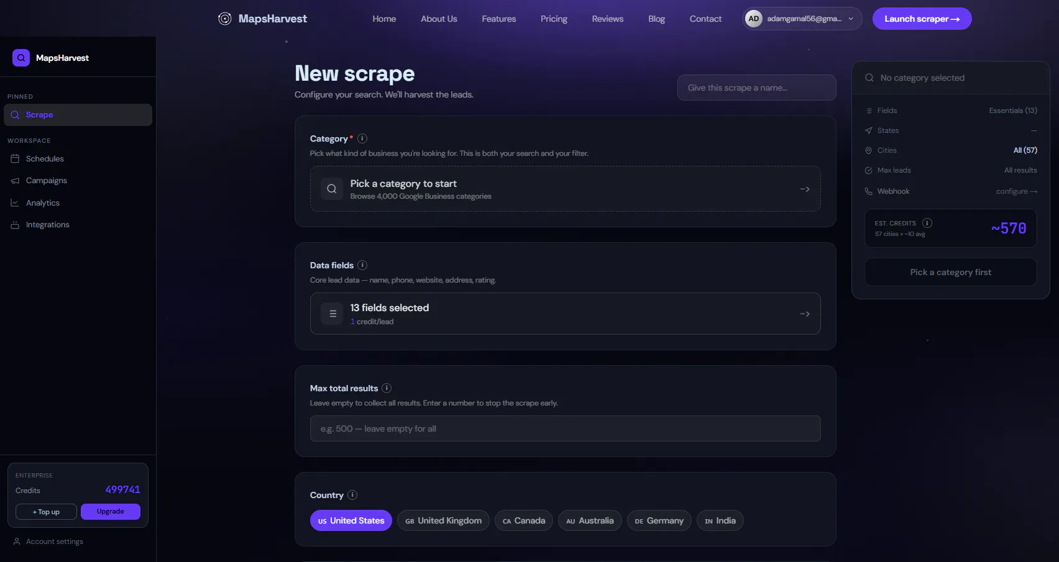Open Blog in top navigation

click(656, 19)
